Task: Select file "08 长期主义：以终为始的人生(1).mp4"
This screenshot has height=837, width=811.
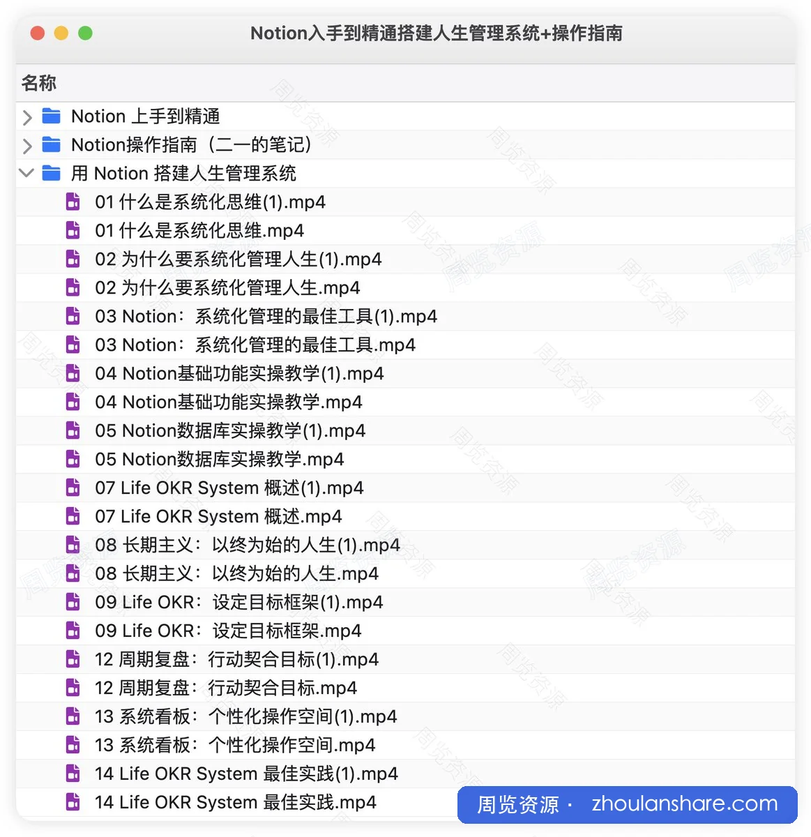Action: (x=248, y=545)
